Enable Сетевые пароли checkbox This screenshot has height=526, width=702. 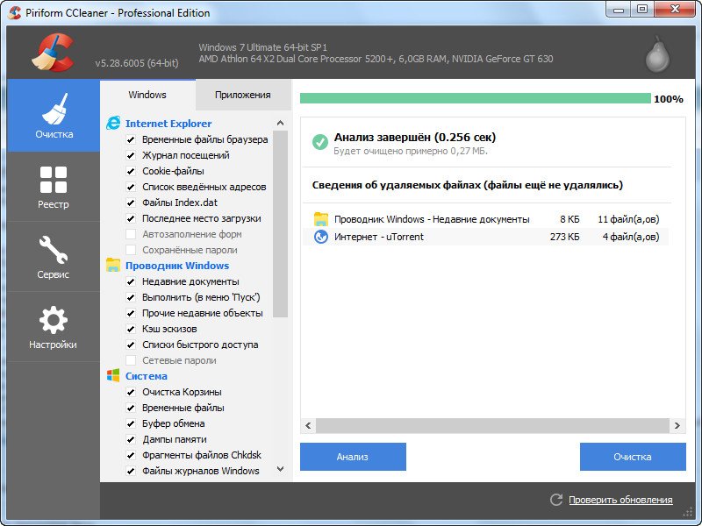131,360
